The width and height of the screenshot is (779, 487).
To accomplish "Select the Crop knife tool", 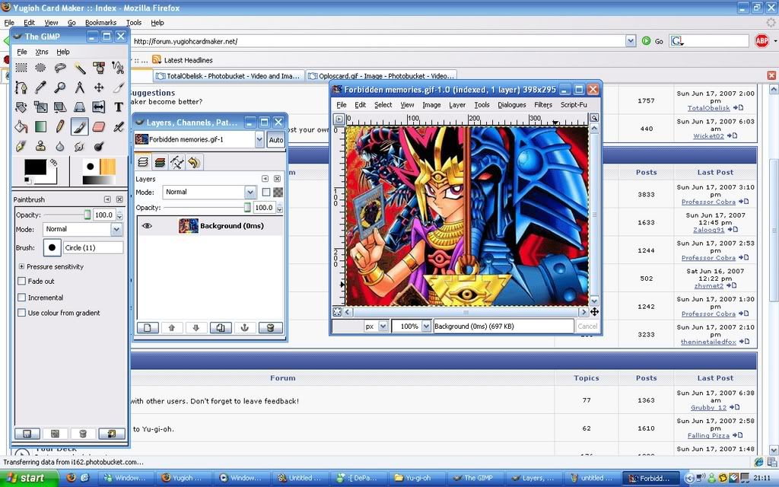I will point(118,88).
